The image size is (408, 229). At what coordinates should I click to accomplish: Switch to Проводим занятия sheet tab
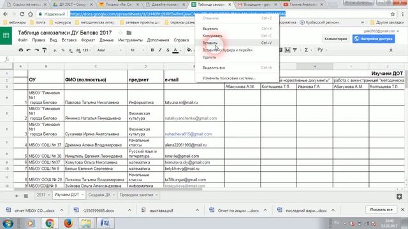pyautogui.click(x=136, y=195)
